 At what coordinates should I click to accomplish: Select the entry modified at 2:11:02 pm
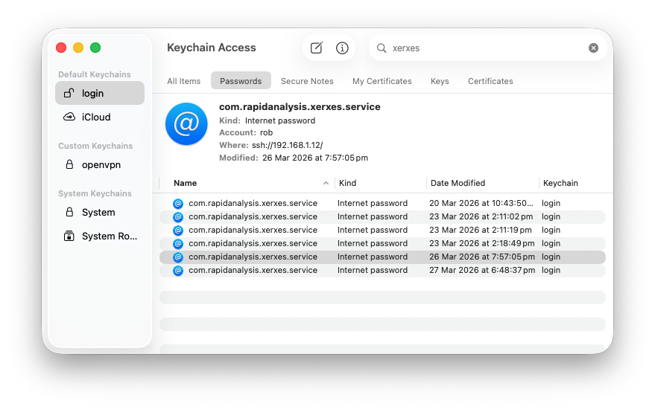(x=382, y=216)
